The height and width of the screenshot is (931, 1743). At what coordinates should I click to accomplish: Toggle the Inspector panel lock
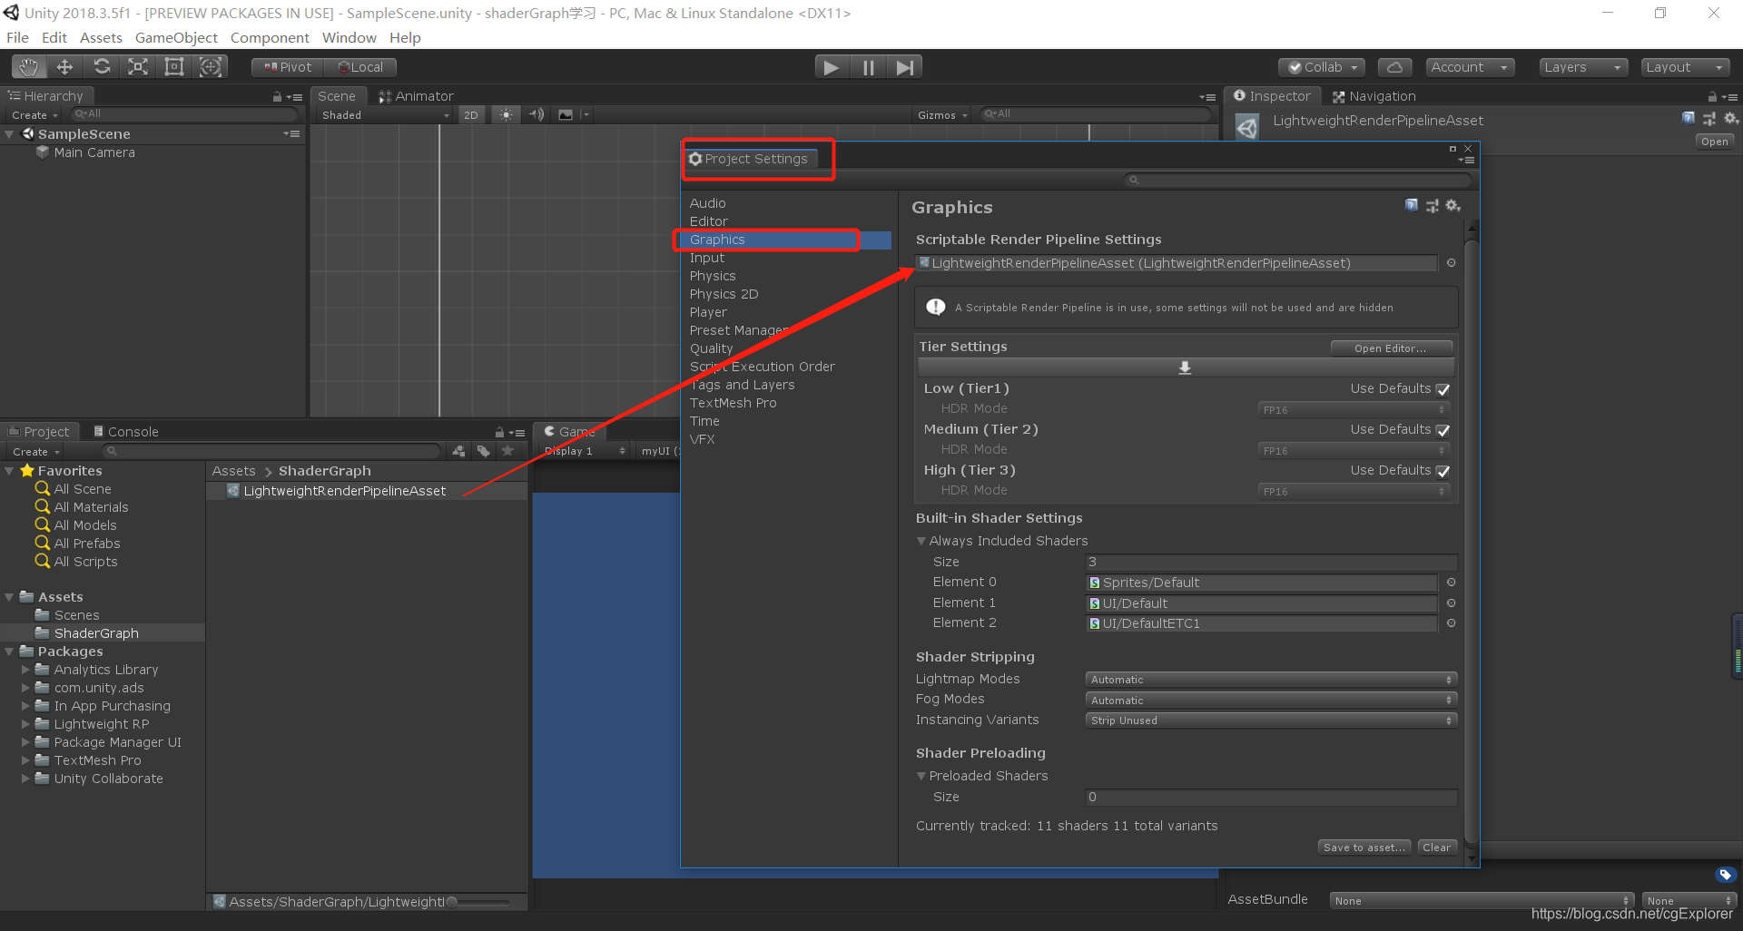coord(1712,96)
